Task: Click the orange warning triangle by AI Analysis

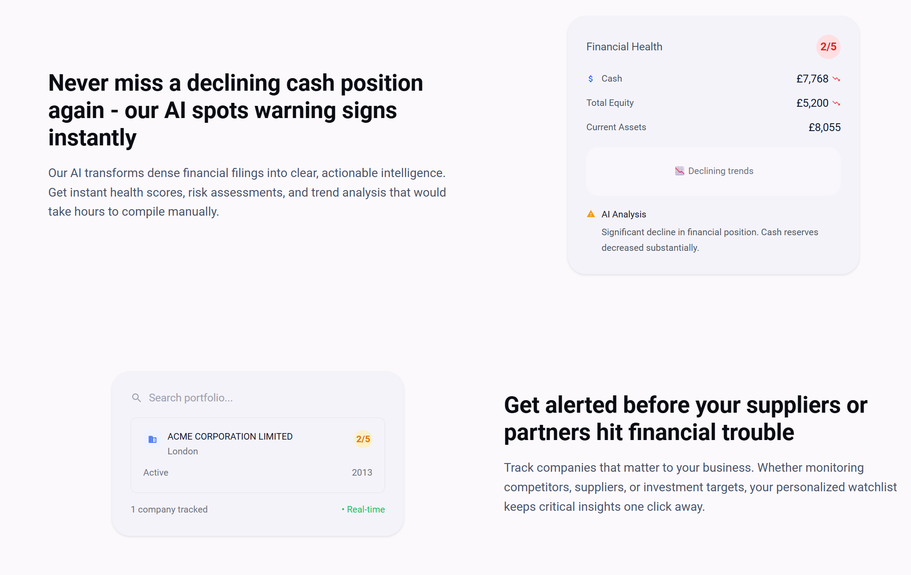Action: tap(591, 214)
